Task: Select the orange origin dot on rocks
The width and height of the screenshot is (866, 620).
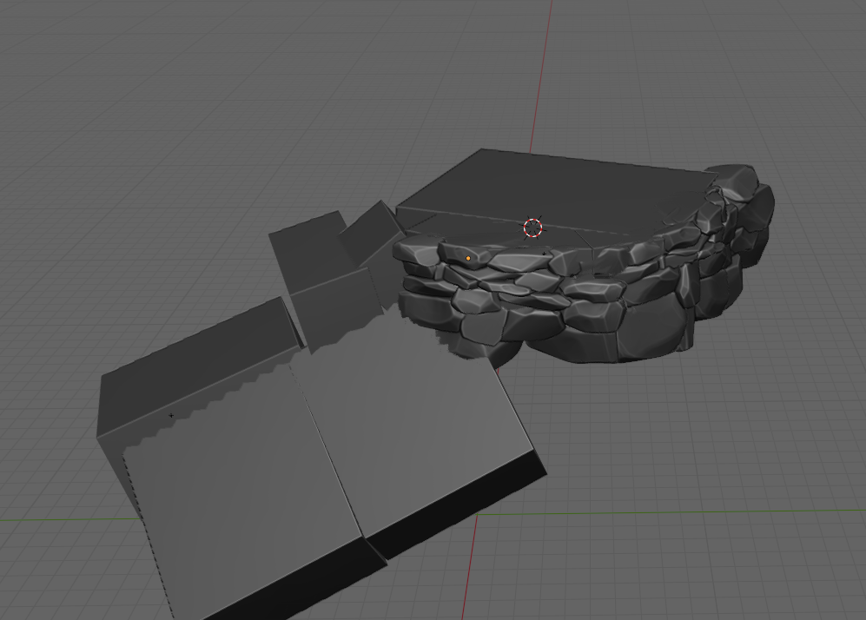Action: (x=468, y=258)
